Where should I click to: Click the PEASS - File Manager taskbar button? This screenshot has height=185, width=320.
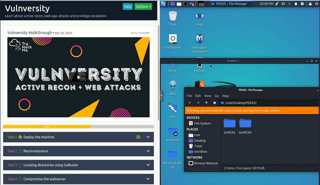231,4
